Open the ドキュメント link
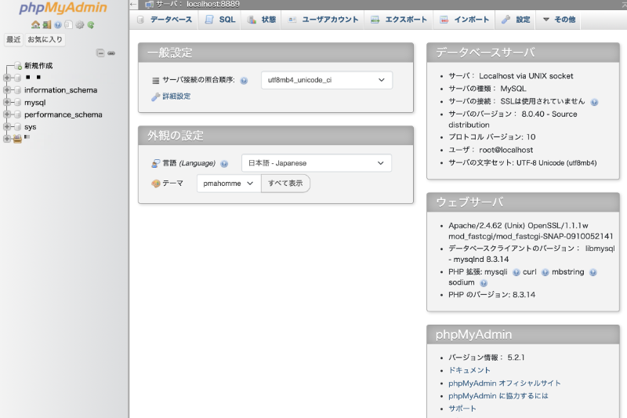 (469, 370)
